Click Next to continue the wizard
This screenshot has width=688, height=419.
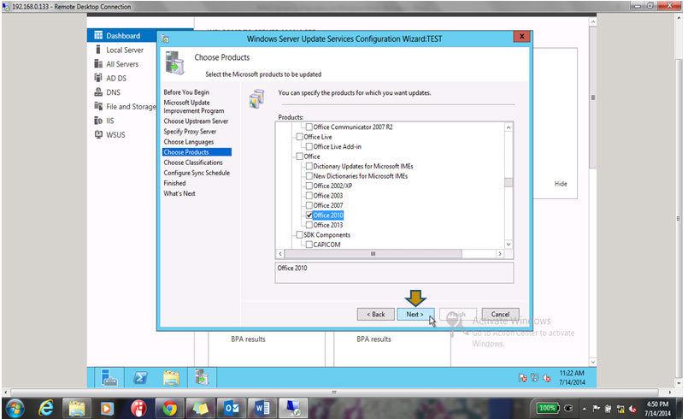(415, 315)
